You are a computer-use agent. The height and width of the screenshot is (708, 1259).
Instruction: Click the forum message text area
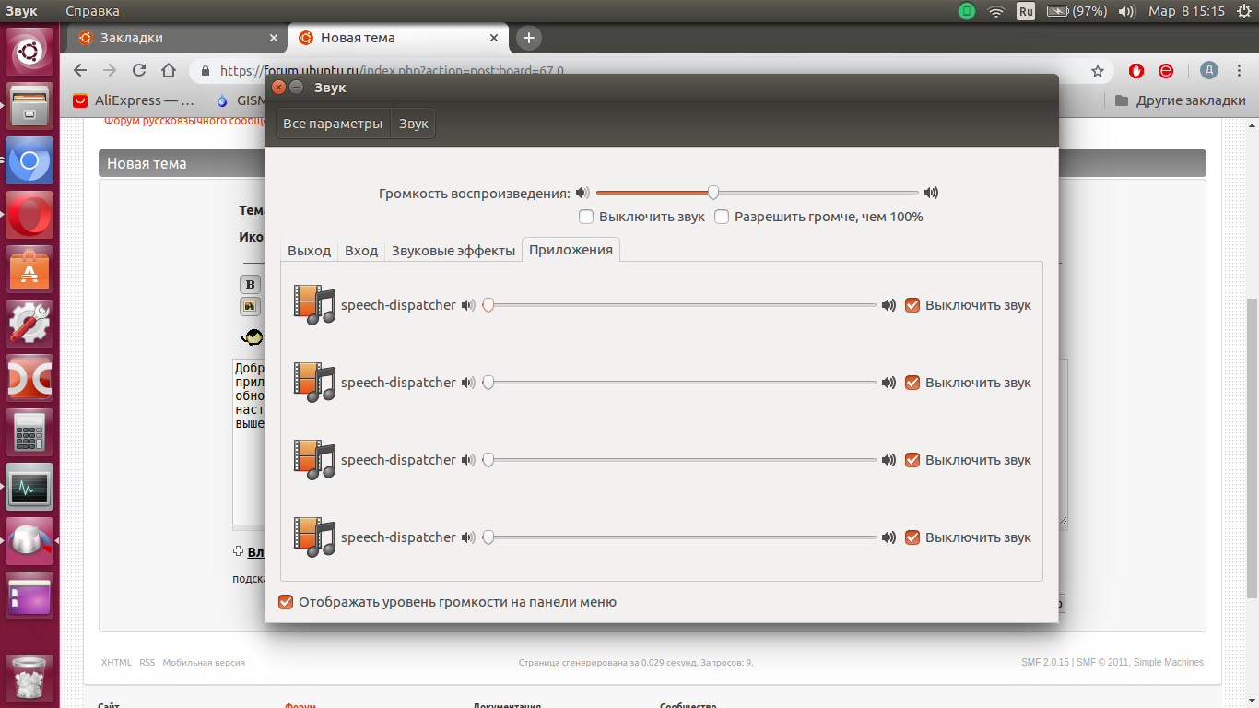pyautogui.click(x=249, y=442)
